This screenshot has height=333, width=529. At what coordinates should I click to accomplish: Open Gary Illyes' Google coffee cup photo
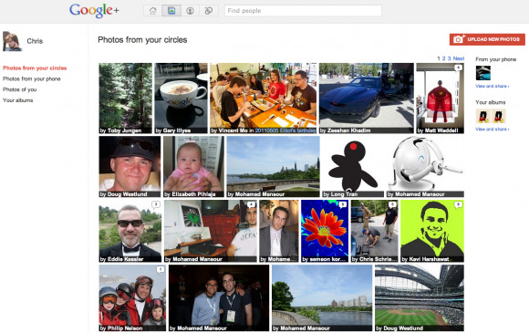point(181,99)
